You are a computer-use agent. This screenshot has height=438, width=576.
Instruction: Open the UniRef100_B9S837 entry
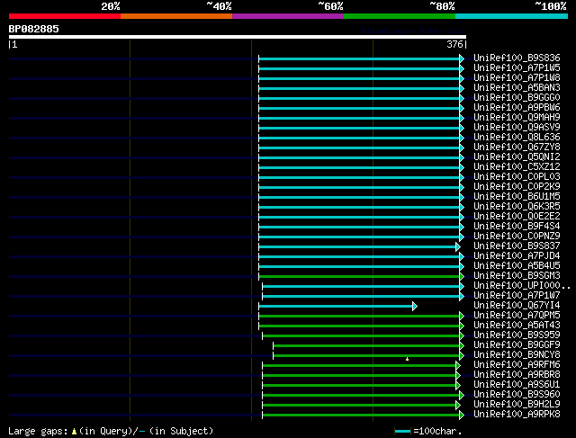(517, 246)
